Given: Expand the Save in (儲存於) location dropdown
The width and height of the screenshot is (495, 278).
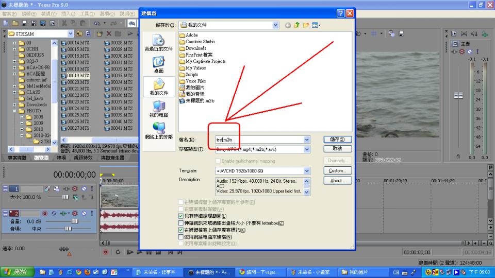Looking at the screenshot, I should pyautogui.click(x=275, y=25).
